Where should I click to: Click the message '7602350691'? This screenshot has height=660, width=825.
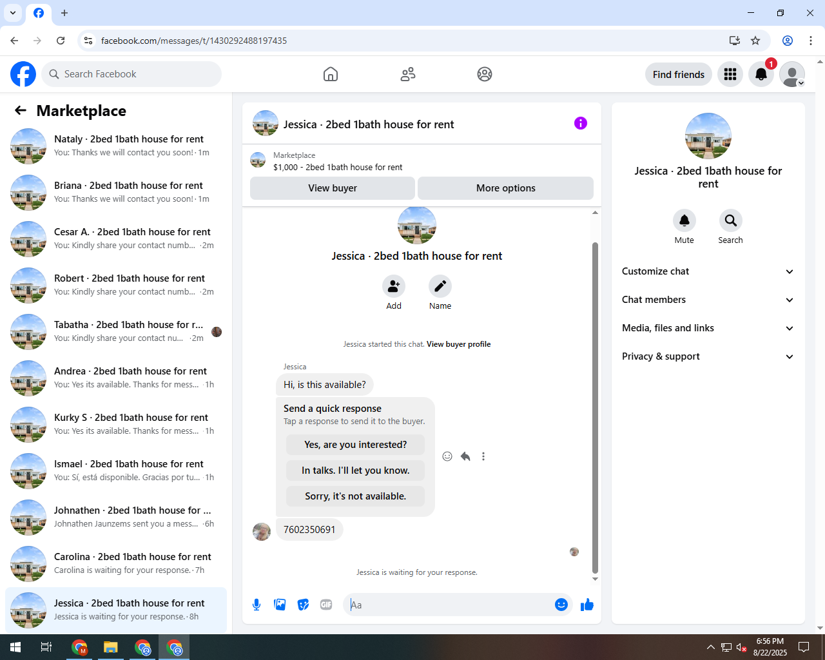coord(309,530)
